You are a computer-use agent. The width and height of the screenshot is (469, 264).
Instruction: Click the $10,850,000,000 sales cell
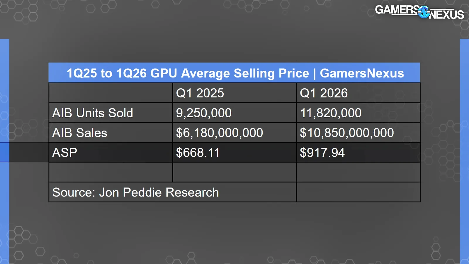pyautogui.click(x=358, y=133)
